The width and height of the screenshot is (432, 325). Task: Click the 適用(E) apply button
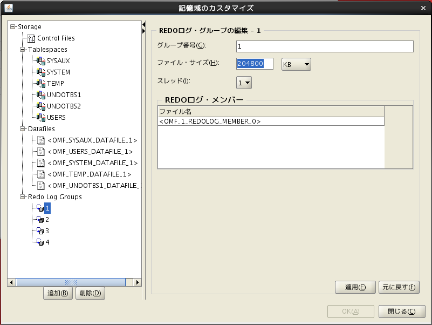tap(355, 287)
